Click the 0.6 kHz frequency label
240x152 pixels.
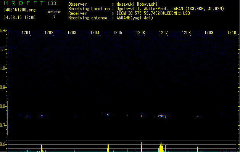coord(3,144)
